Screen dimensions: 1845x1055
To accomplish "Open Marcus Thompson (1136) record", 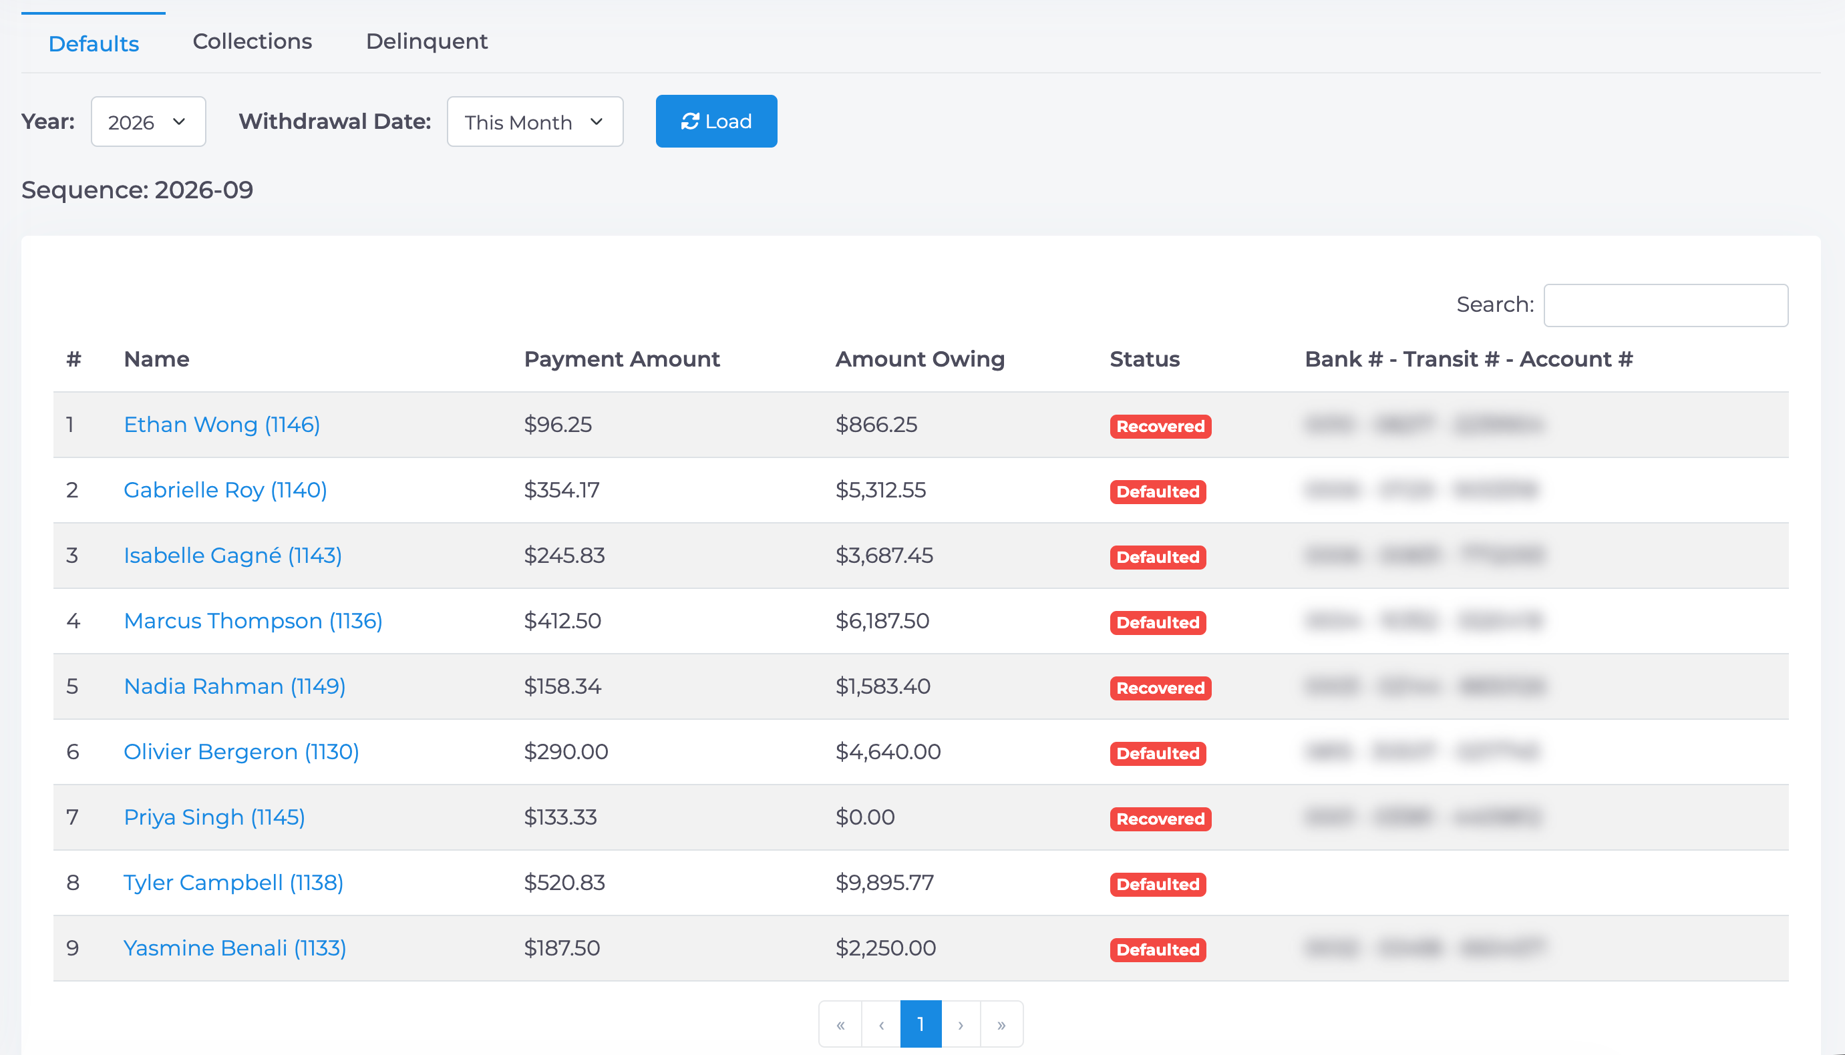I will [253, 620].
